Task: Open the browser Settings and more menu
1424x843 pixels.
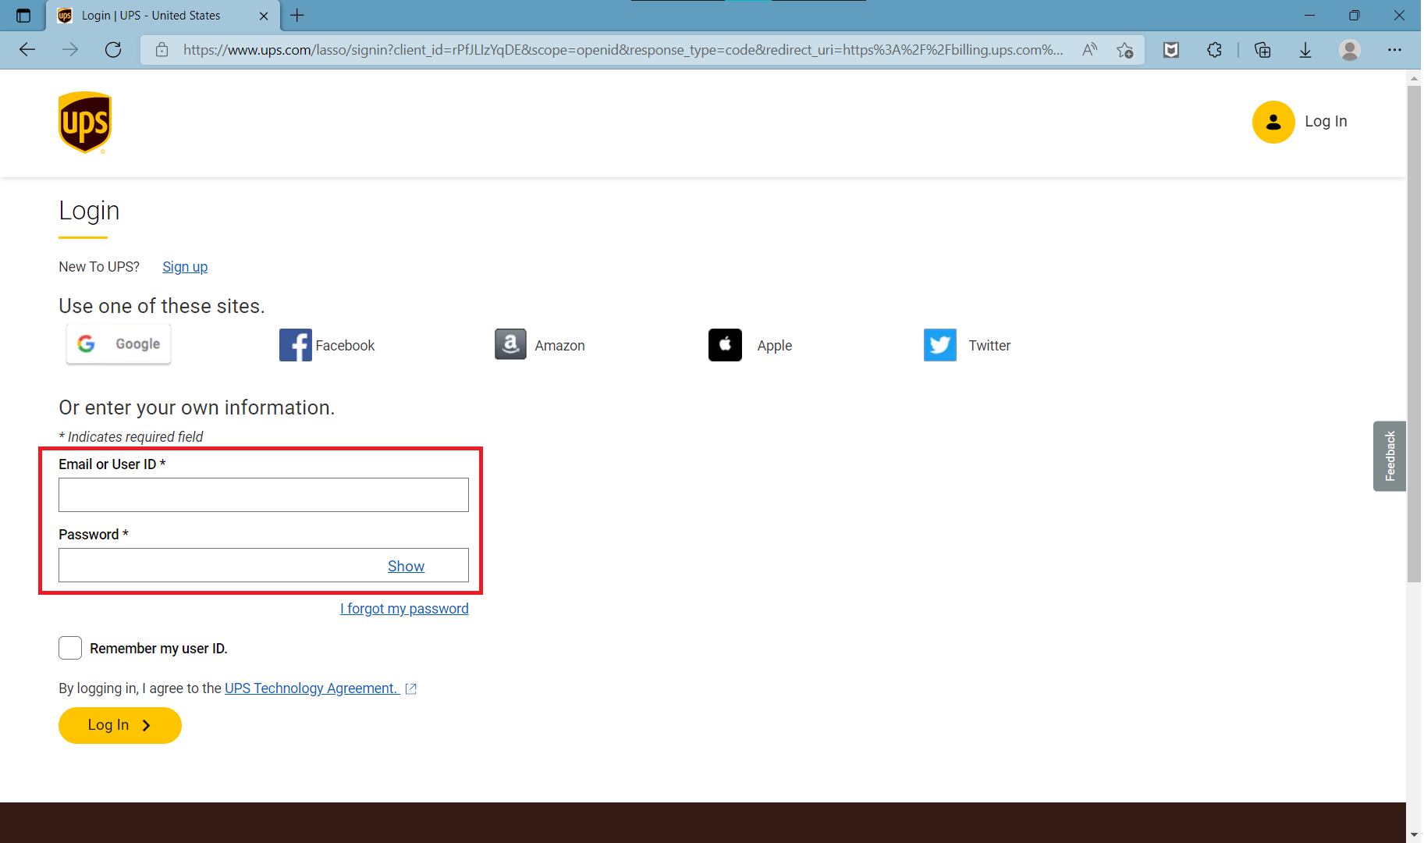Action: (1394, 50)
